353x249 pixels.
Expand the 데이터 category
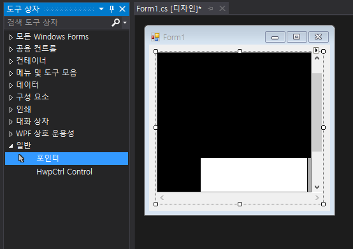click(11, 85)
